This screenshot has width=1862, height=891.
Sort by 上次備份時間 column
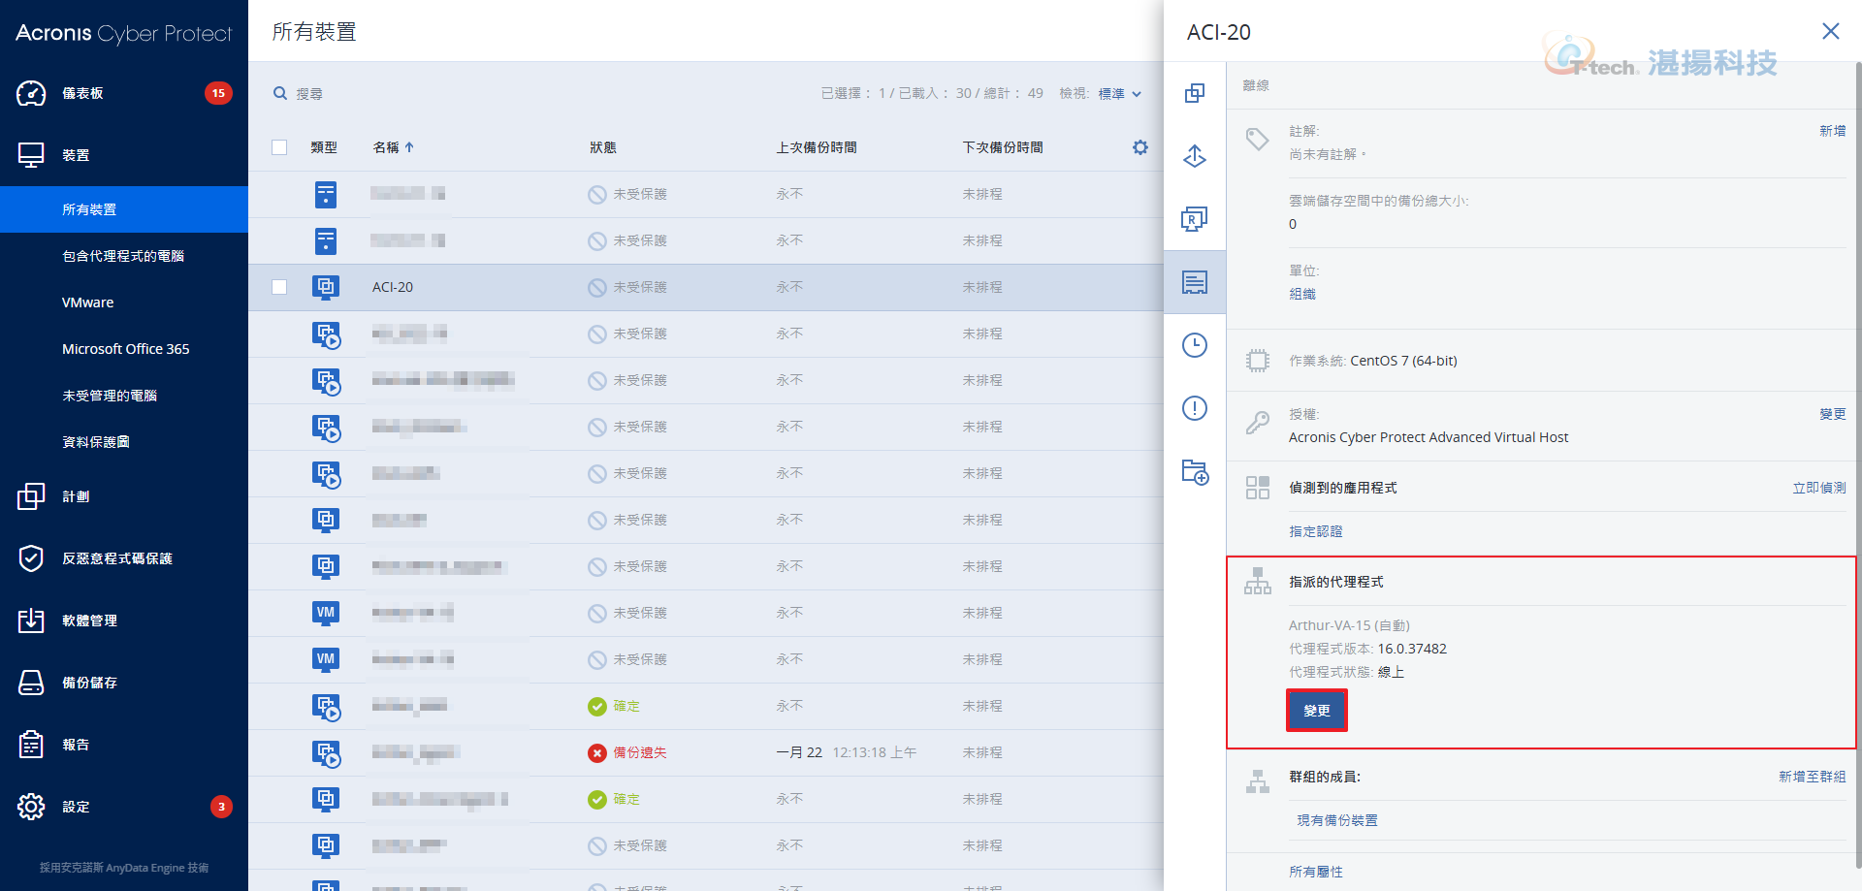pos(817,147)
